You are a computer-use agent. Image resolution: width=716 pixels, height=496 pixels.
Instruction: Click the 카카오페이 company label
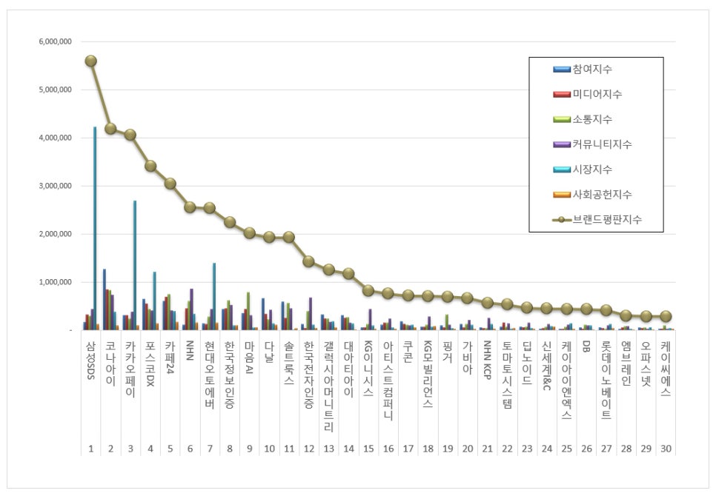click(130, 369)
